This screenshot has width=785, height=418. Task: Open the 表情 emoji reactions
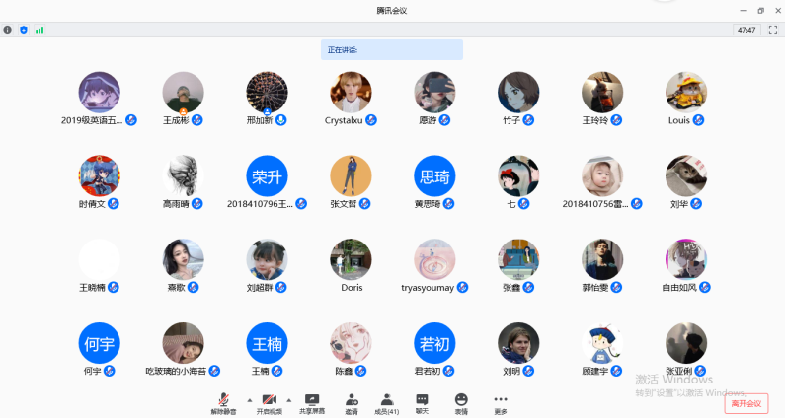(461, 402)
